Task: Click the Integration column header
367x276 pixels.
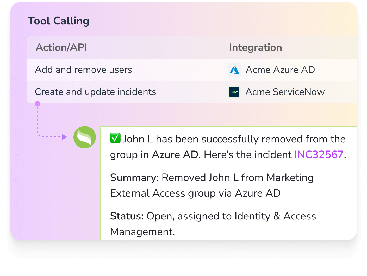Action: [x=256, y=48]
